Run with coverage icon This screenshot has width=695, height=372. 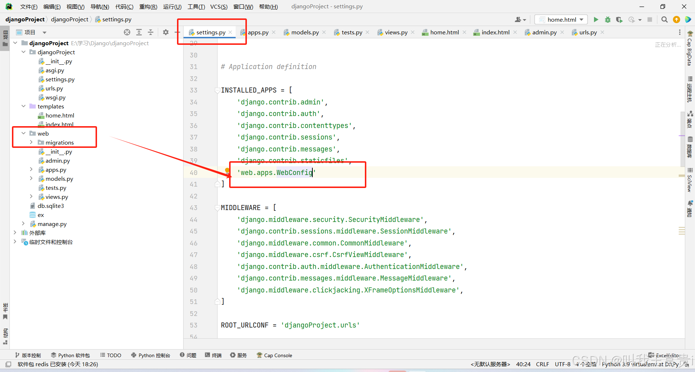tap(619, 20)
